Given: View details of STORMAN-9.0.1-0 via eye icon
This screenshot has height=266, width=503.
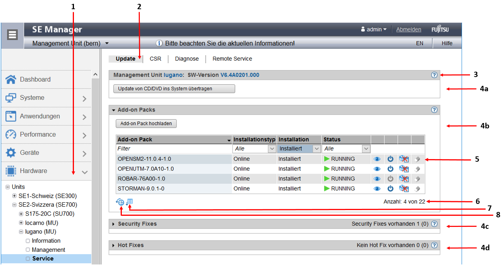Looking at the screenshot, I should tap(377, 189).
